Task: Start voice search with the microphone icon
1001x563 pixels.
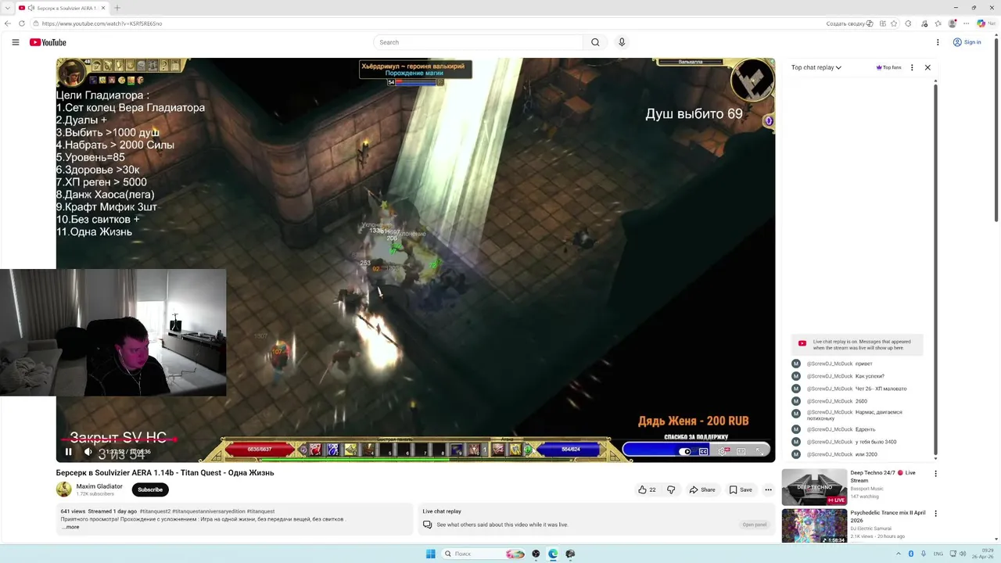Action: 622,42
